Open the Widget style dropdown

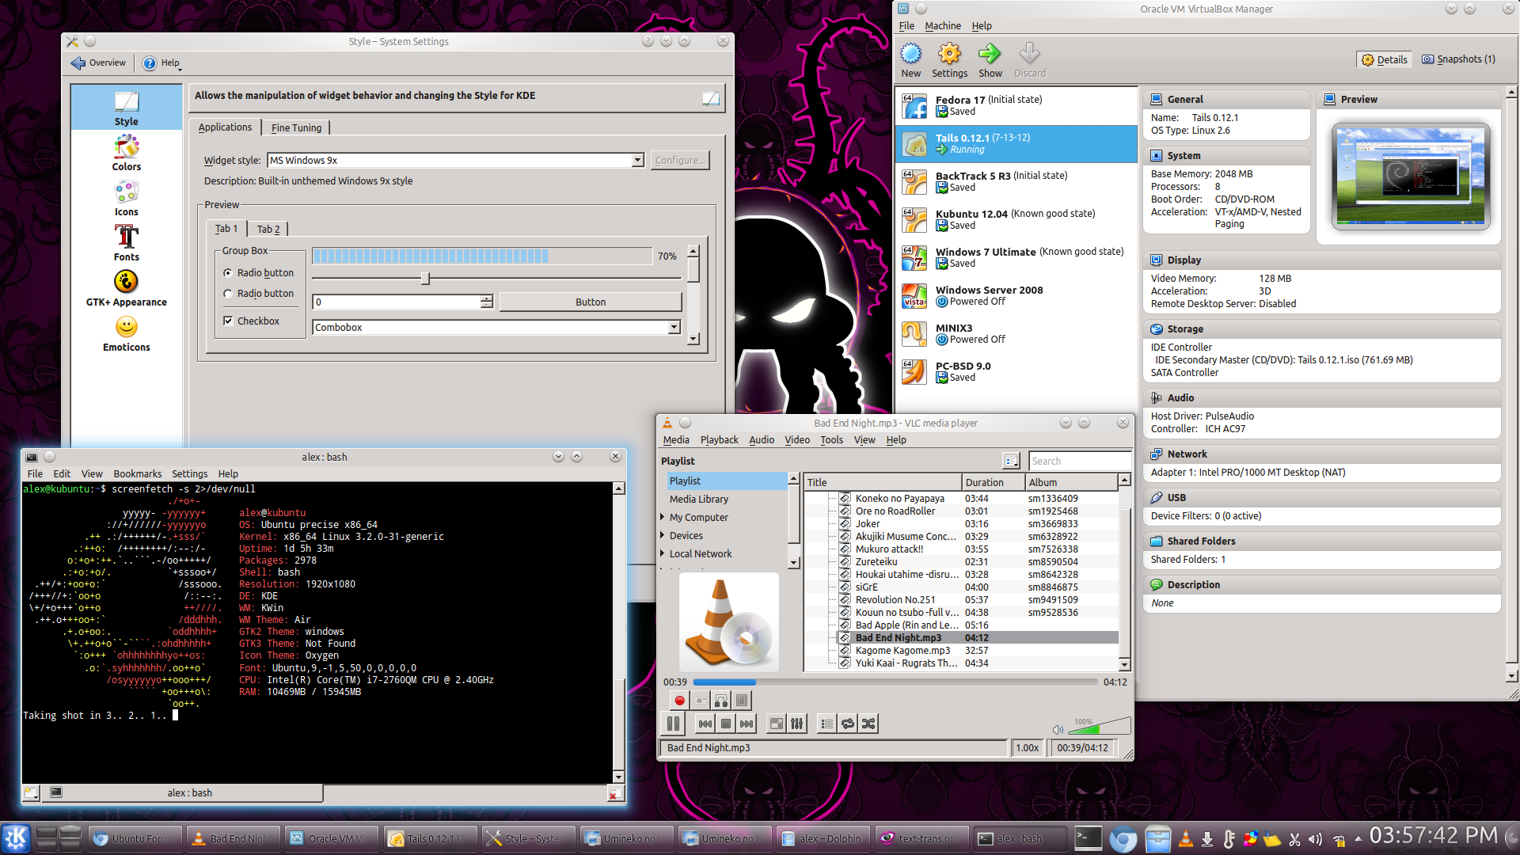coord(637,161)
